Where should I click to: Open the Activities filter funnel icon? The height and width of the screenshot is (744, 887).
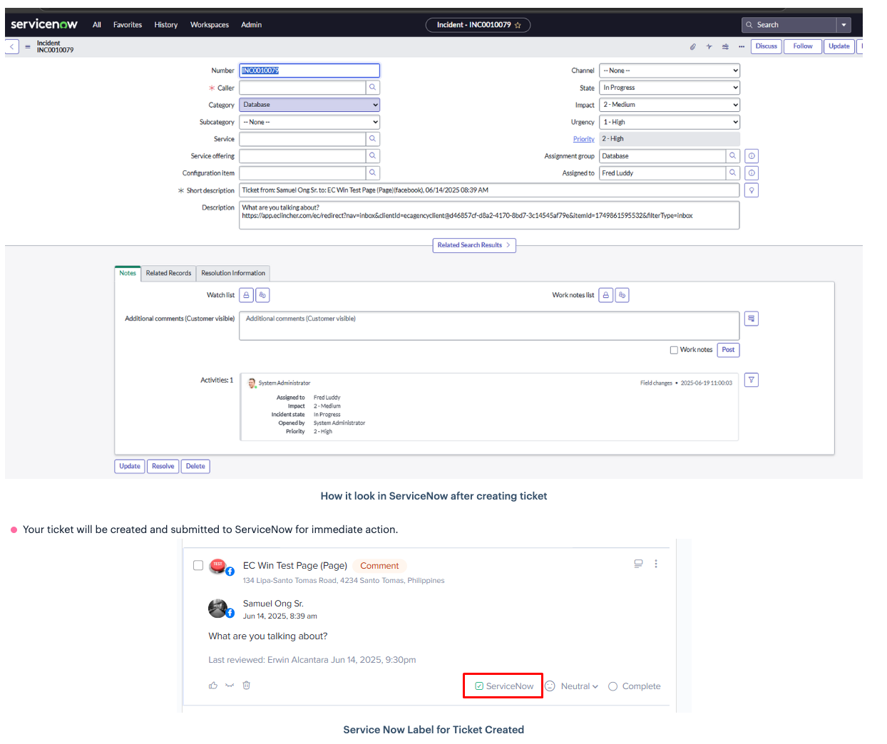pyautogui.click(x=752, y=380)
